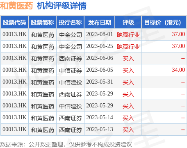Viewport: 187px width, 148px height.
Task: Click 买入 rating in the 2023-05-13 row
Action: [128, 130]
